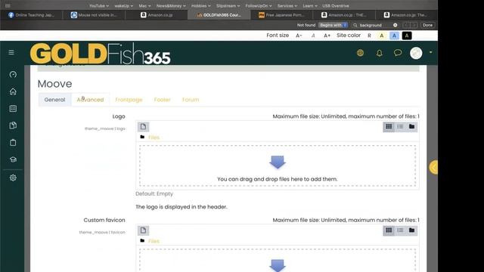
Task: Expand the Hobbies bookmarks folder
Action: tap(201, 6)
